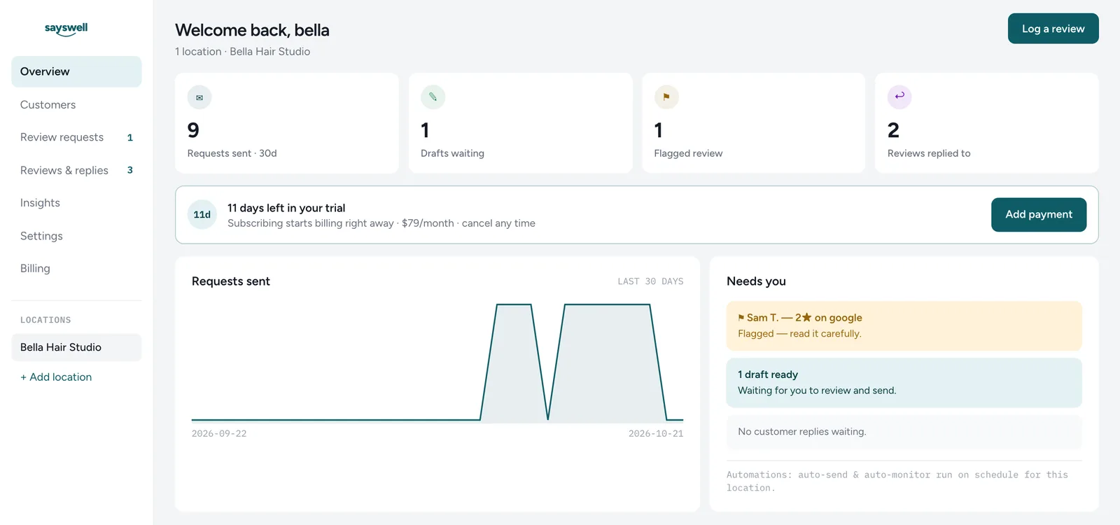Click the + Add location link
This screenshot has height=525, width=1120.
56,377
